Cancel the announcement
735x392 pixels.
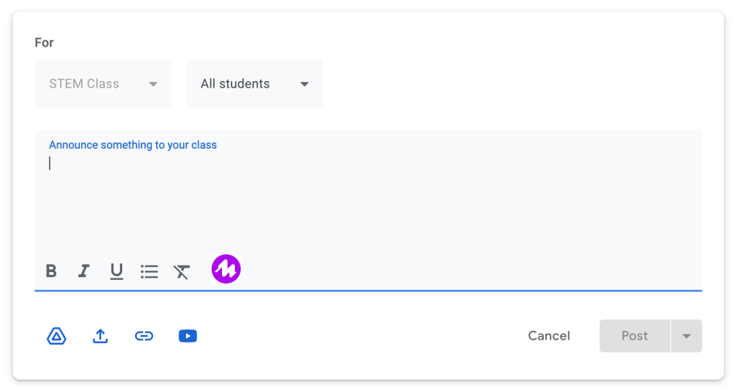pos(549,336)
